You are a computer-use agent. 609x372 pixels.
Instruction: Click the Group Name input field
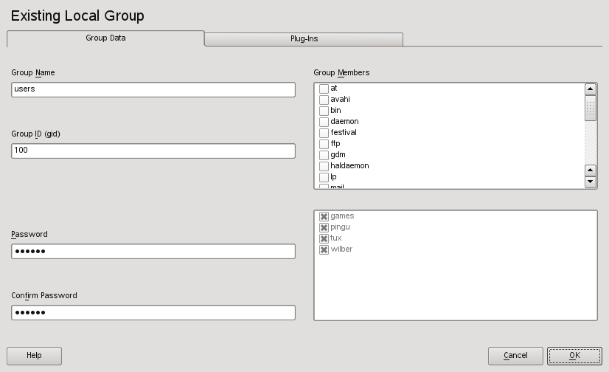[x=153, y=89]
